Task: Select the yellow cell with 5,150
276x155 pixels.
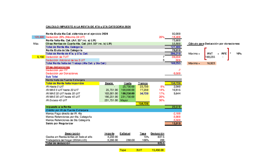Action: [38, 57]
